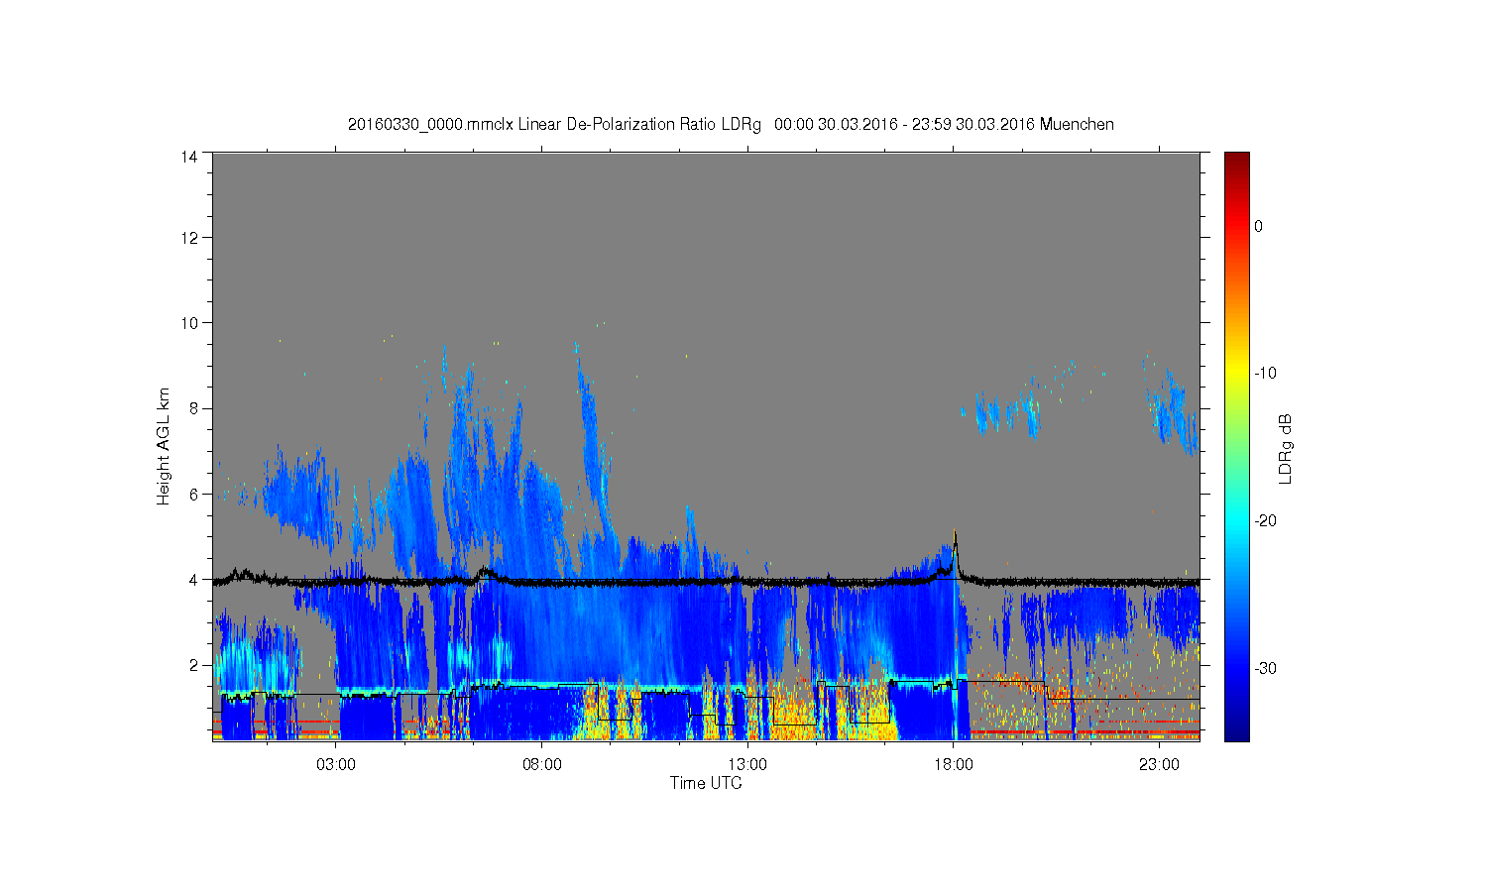Click the height tick label 4

click(x=193, y=580)
